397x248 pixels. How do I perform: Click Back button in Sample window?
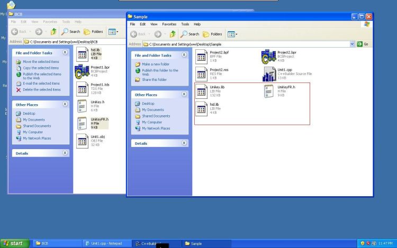[x=138, y=34]
